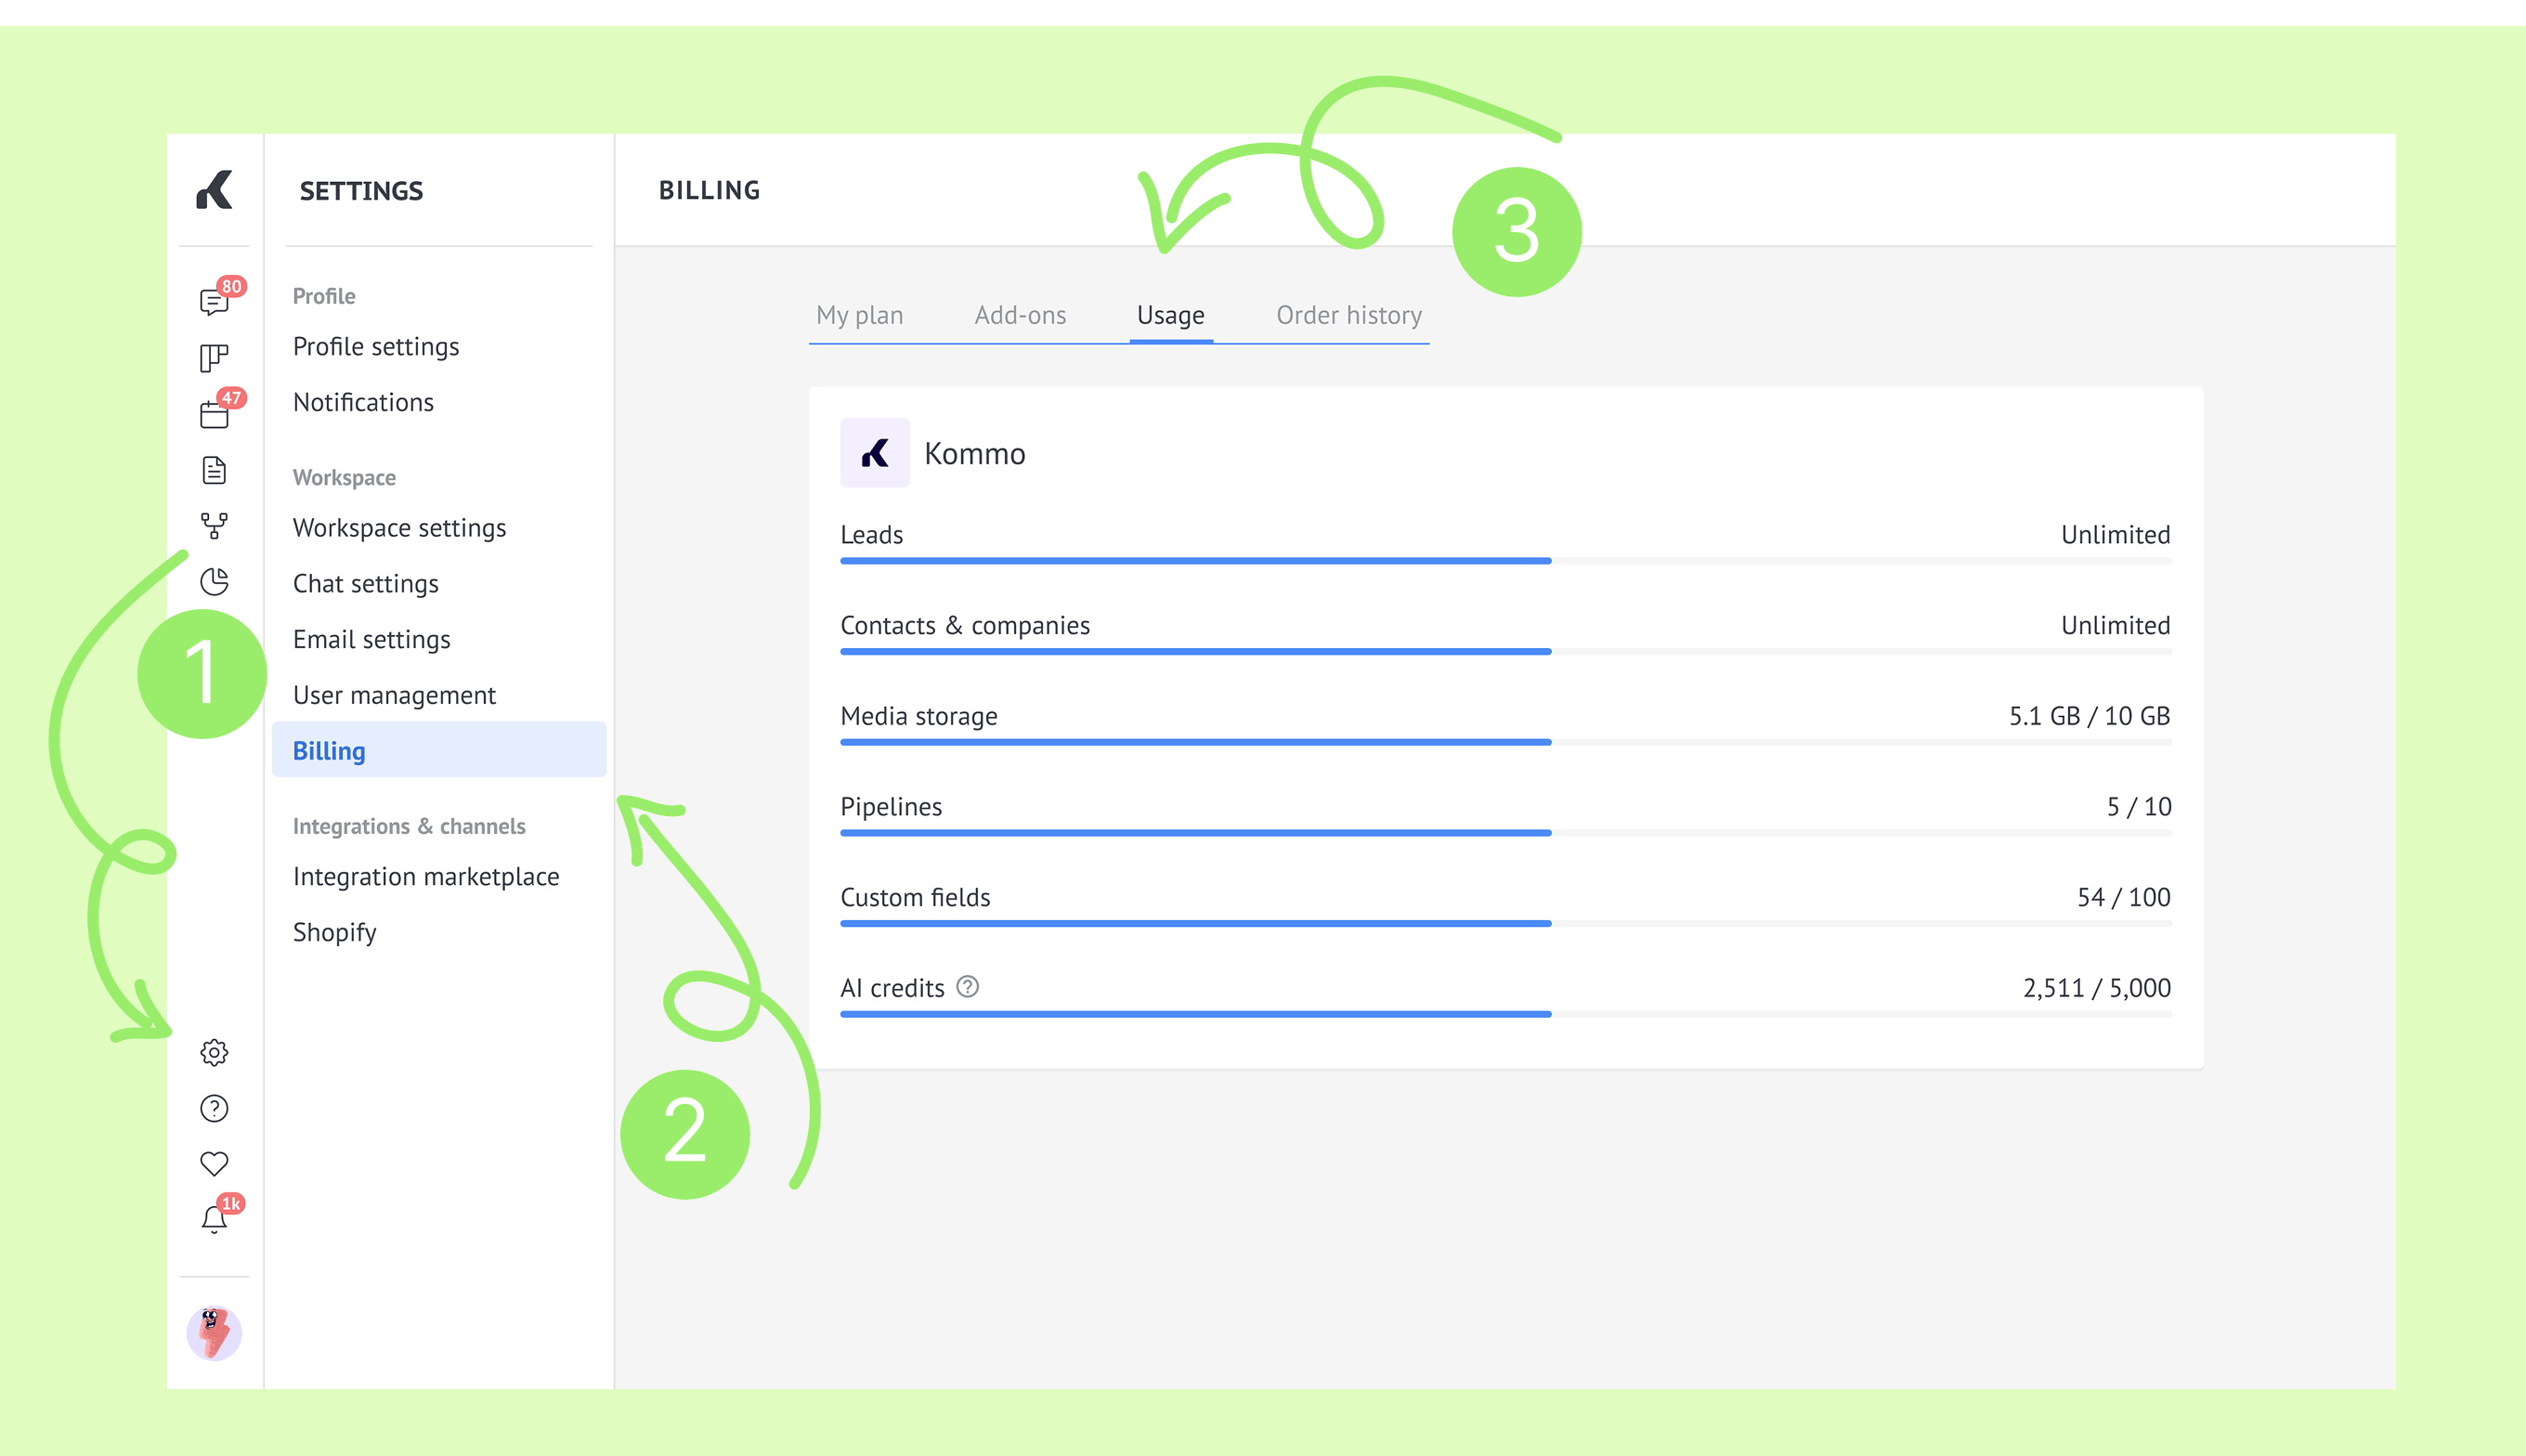Click the "Leads" label
The width and height of the screenshot is (2526, 1456).
pos(871,534)
